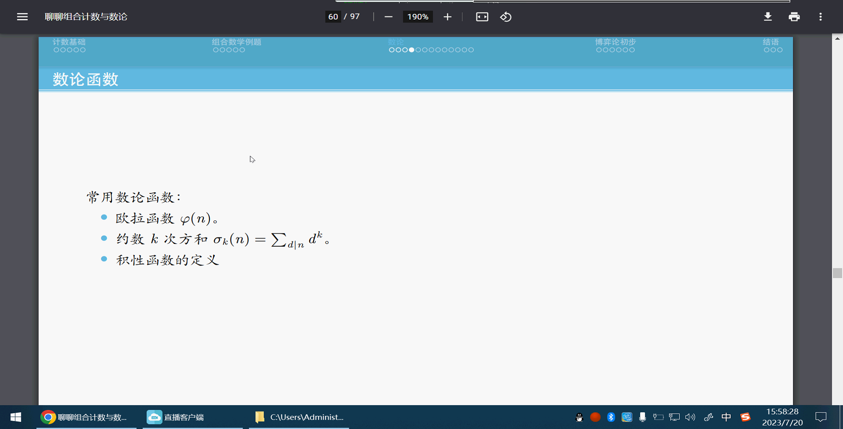Switch to the Chrome window in taskbar
This screenshot has width=843, height=429.
point(86,417)
